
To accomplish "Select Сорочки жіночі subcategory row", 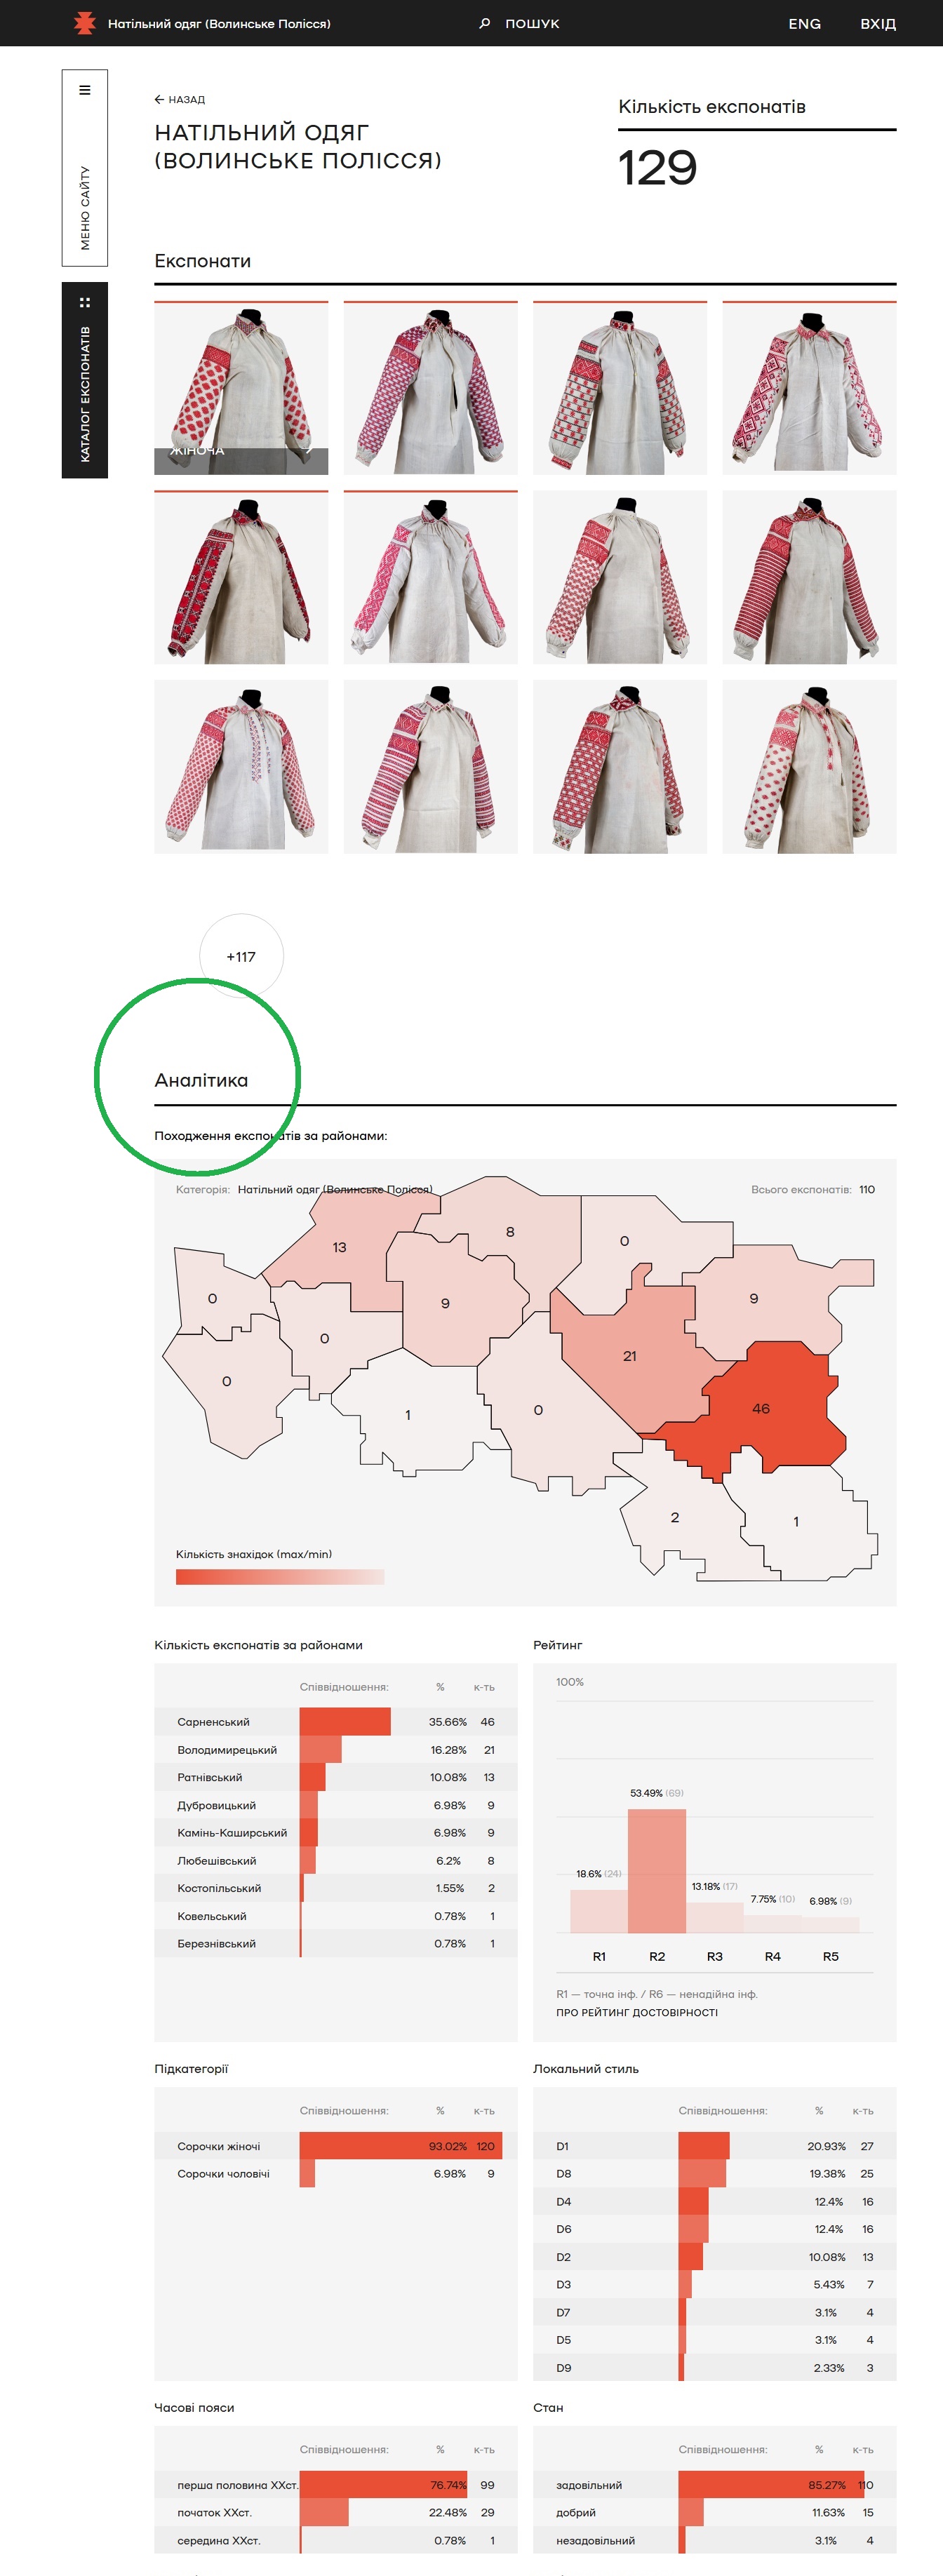I will coord(335,2146).
